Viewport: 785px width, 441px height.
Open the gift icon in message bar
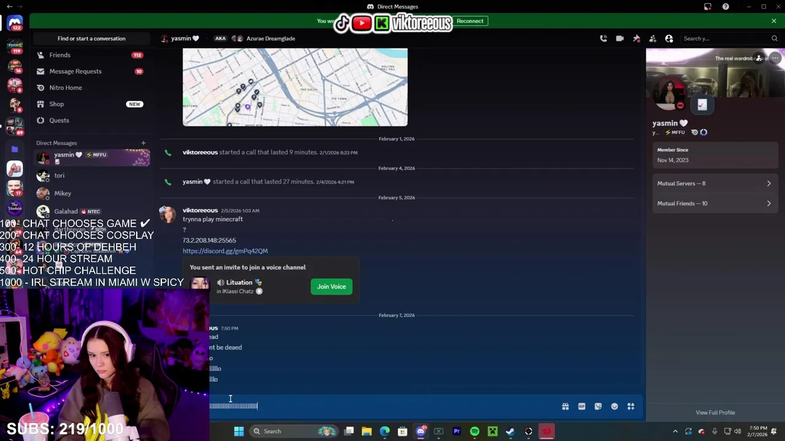point(565,406)
